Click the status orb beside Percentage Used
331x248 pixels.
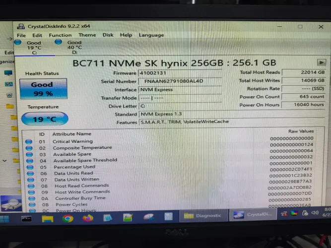coord(30,167)
